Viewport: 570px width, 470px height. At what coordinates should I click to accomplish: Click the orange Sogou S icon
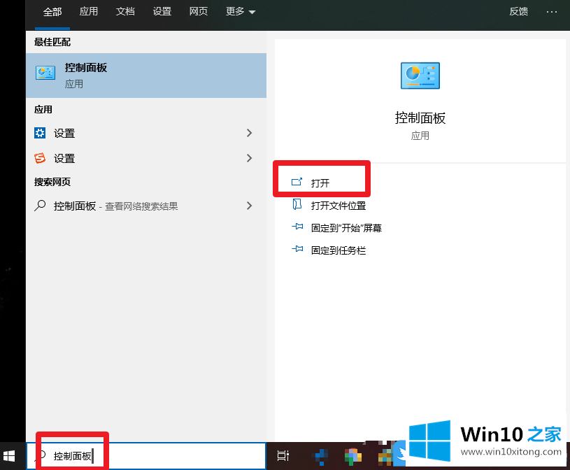point(40,158)
